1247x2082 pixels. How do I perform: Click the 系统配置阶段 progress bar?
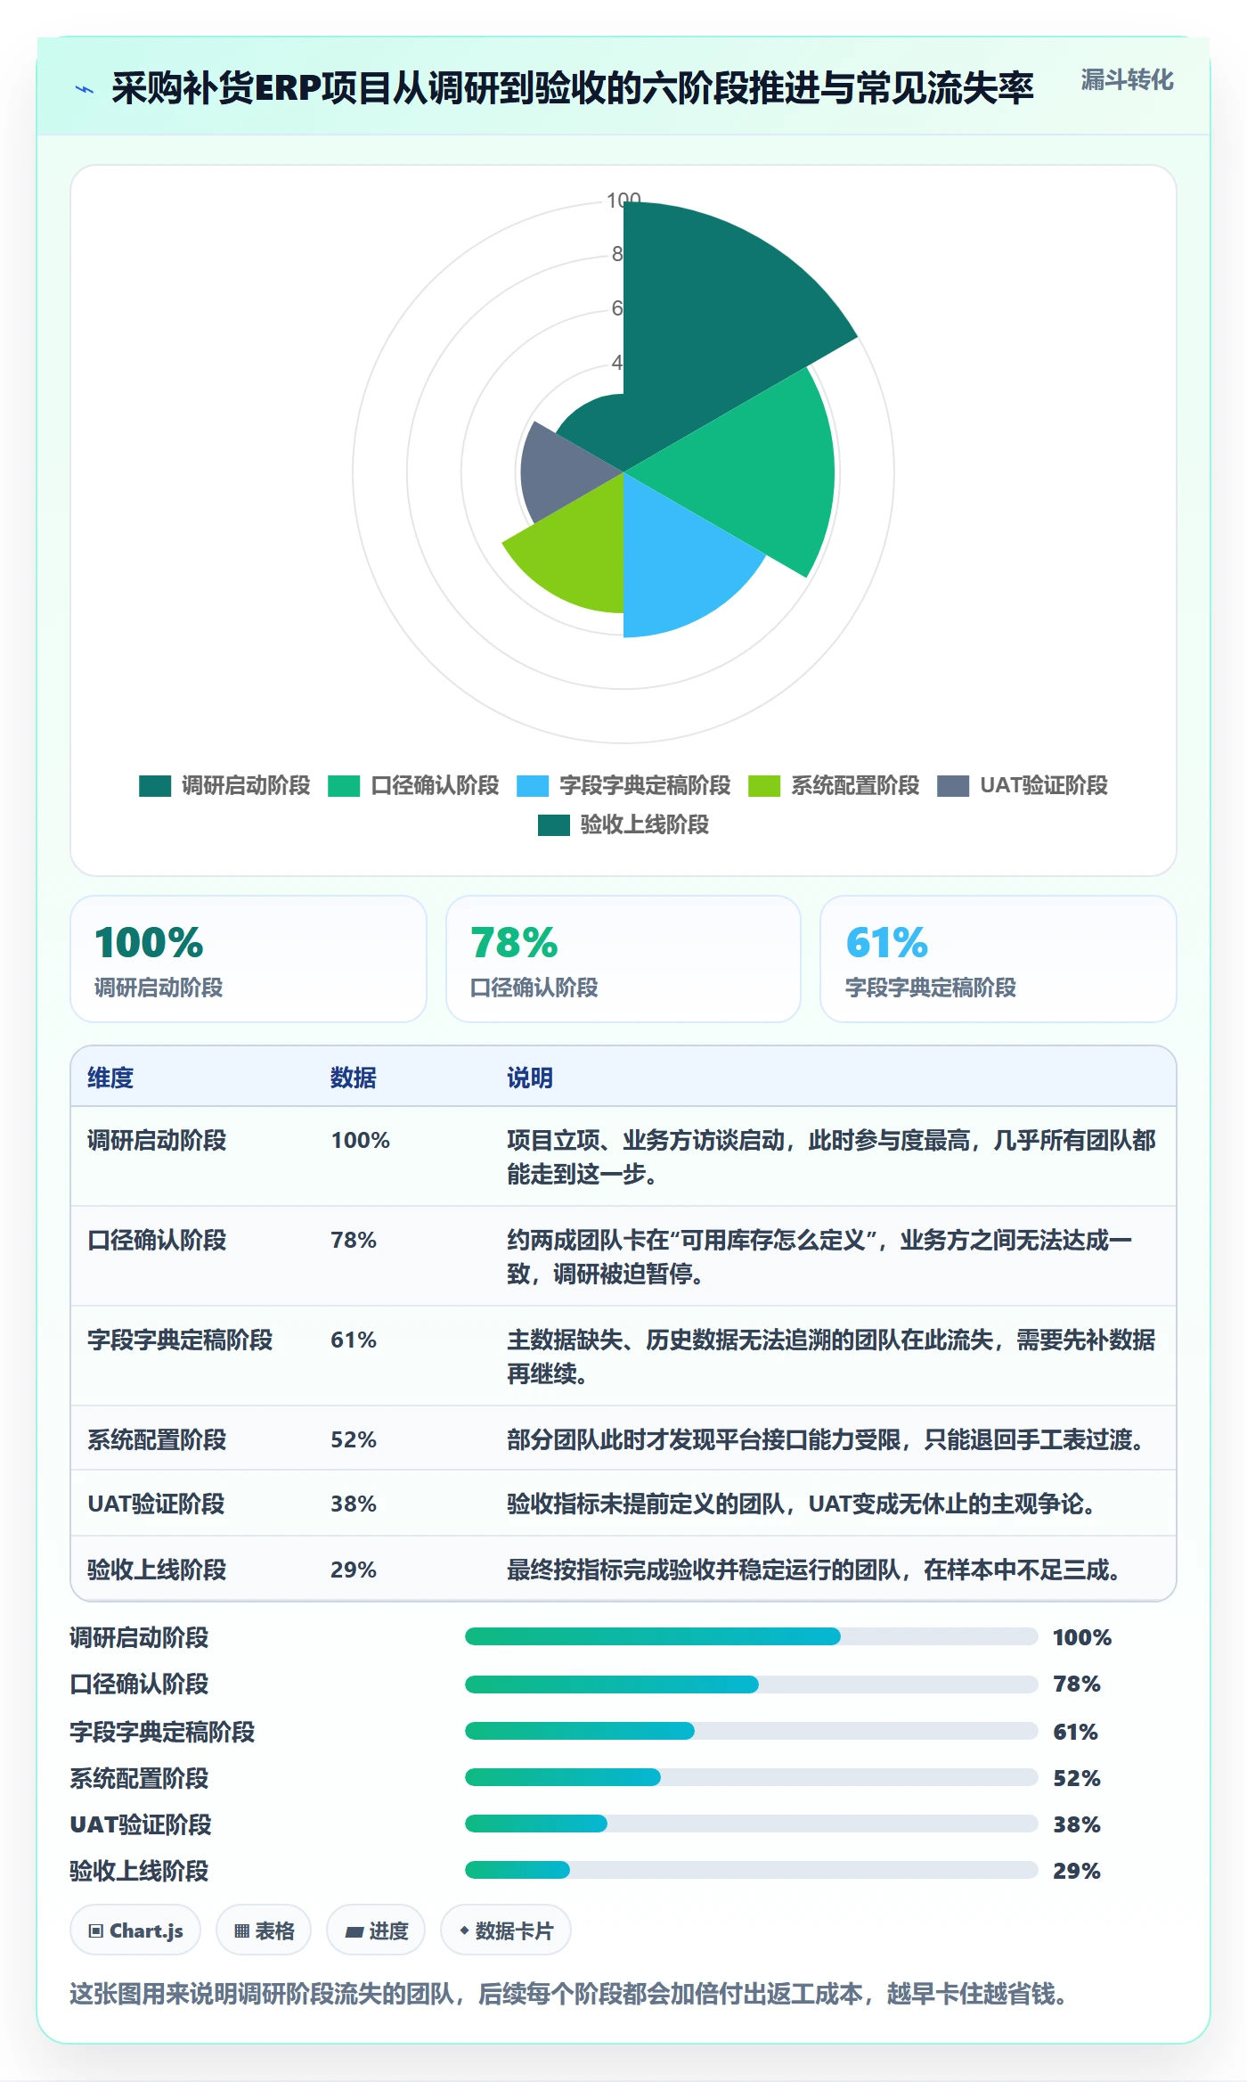click(751, 1777)
